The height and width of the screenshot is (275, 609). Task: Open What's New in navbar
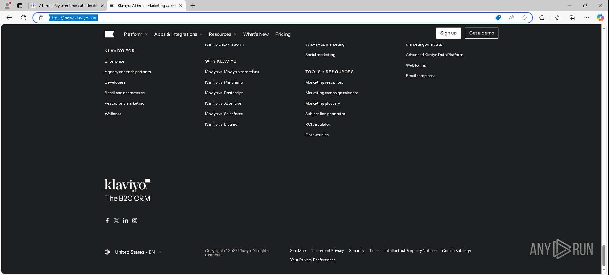point(256,34)
